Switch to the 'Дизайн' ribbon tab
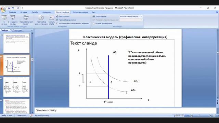The height and width of the screenshot is (123, 219). pos(35,12)
